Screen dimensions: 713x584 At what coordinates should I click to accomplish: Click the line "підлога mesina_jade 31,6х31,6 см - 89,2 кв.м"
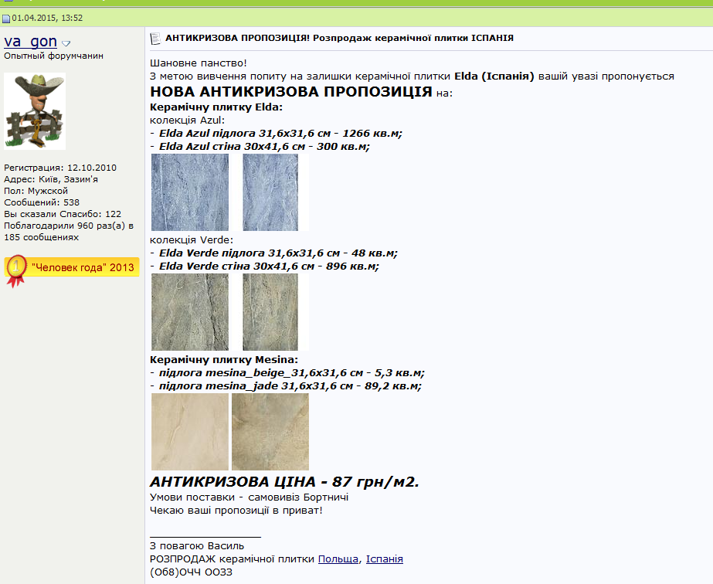coord(290,386)
